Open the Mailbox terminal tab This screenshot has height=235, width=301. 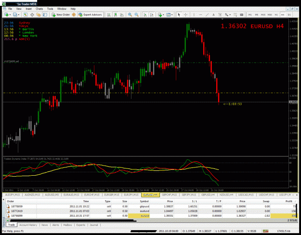(x=67, y=225)
